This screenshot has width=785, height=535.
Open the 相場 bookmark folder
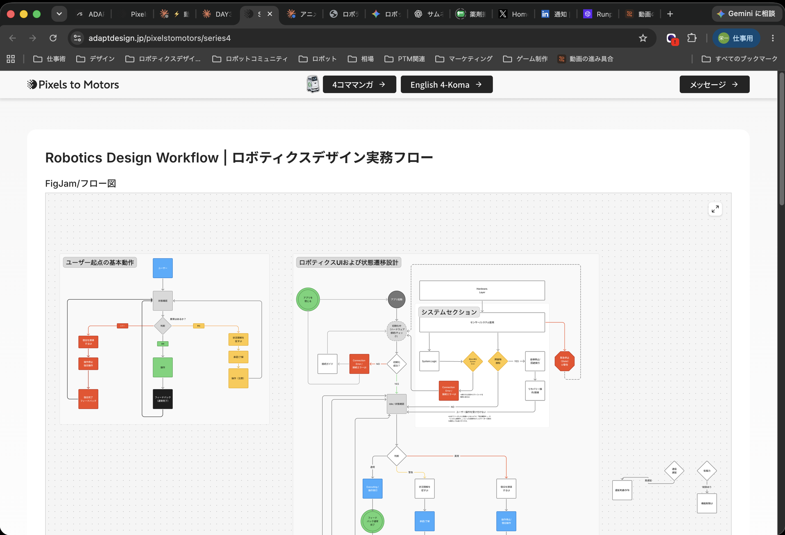pos(361,59)
